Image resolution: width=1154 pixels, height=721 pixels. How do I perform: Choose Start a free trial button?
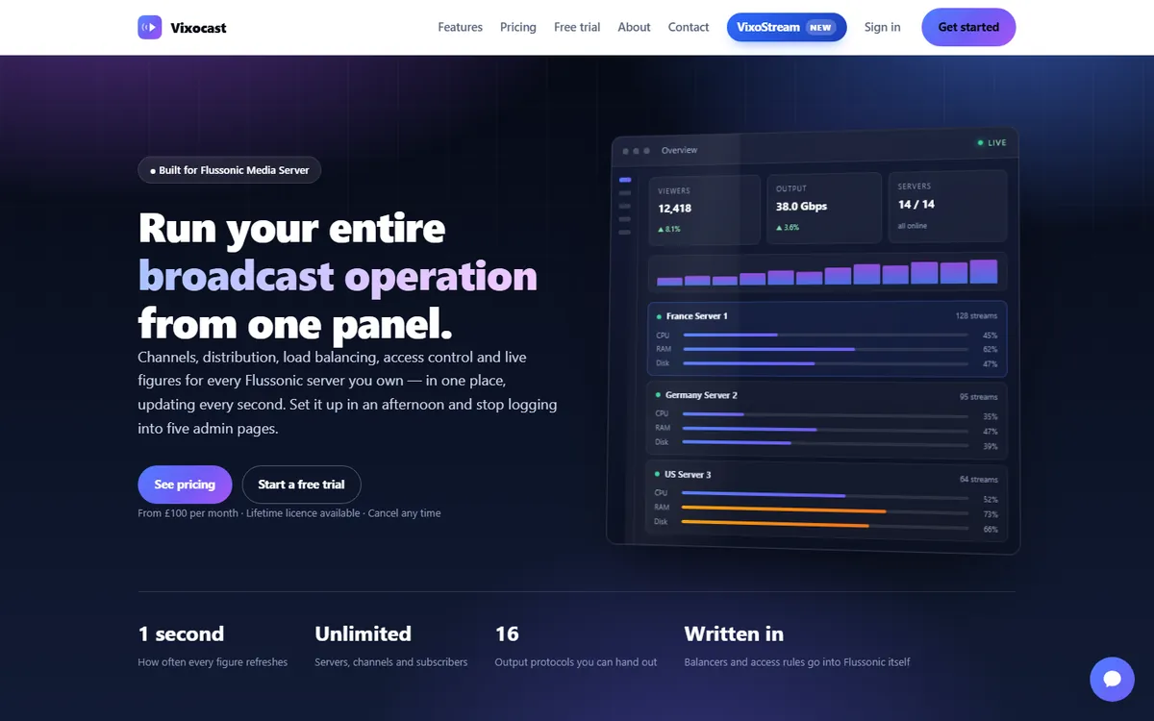(x=301, y=485)
